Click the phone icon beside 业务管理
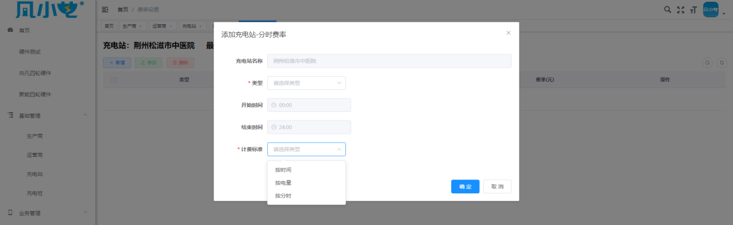 10,212
